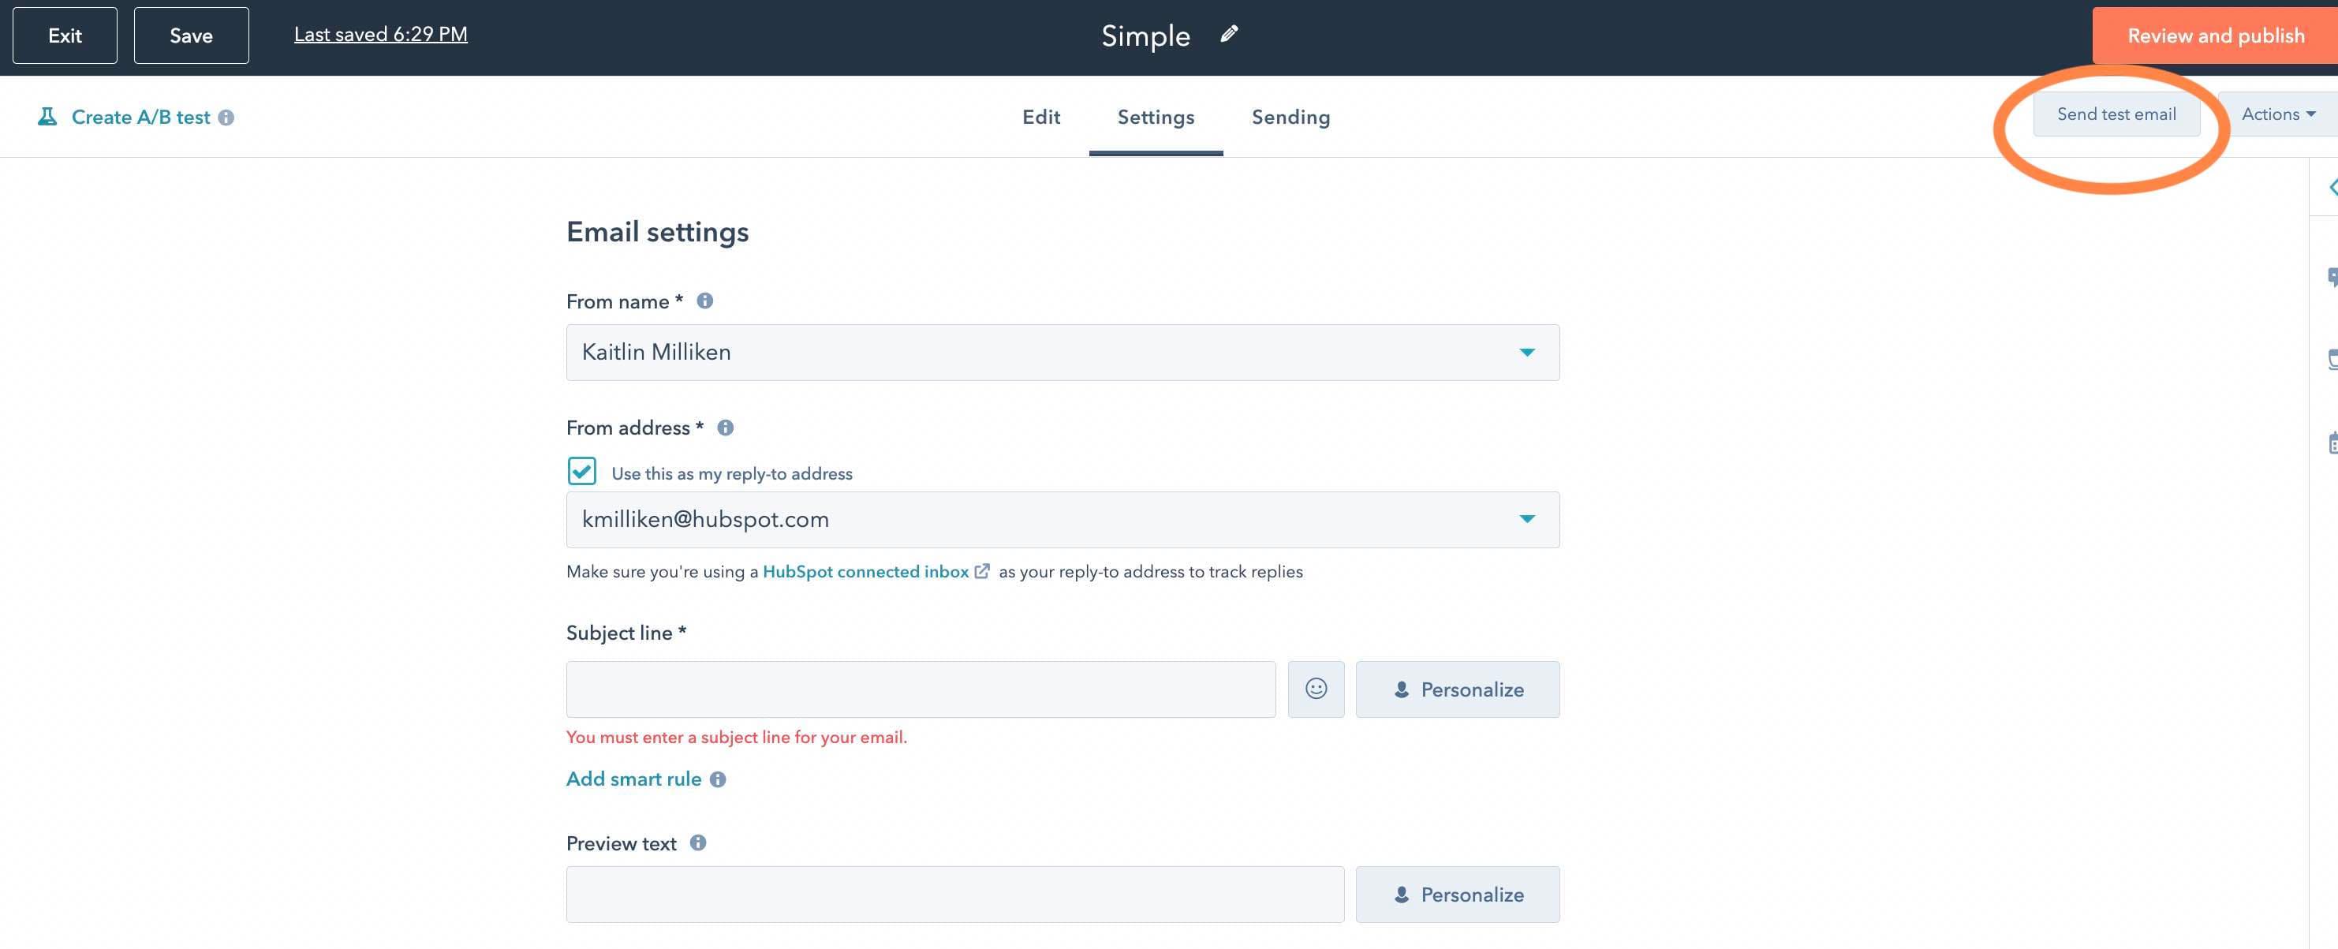
Task: Click info icon next to Preview text
Action: click(698, 843)
